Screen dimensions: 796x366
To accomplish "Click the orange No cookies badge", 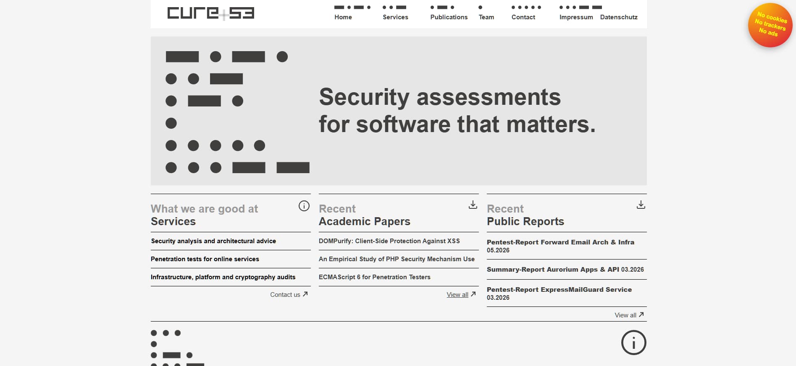I will pyautogui.click(x=770, y=25).
